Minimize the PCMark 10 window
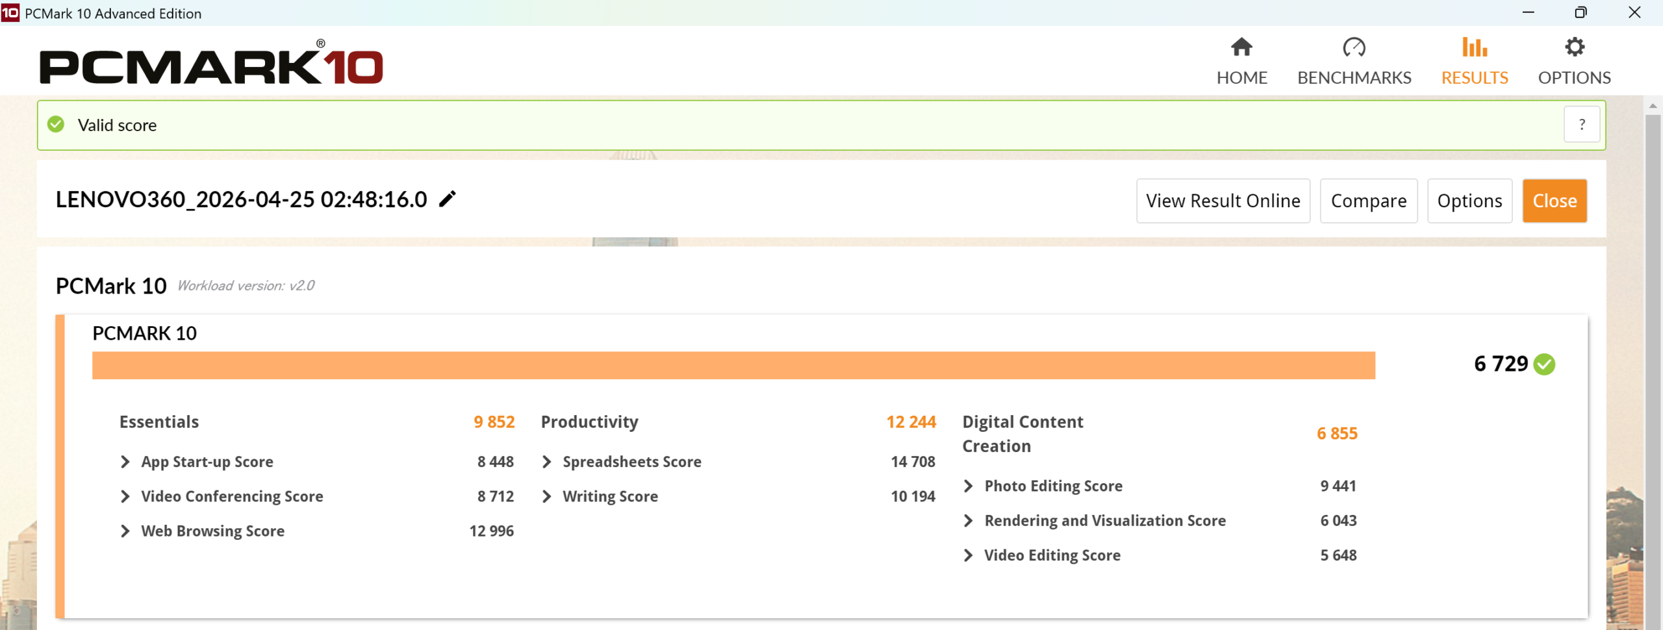The width and height of the screenshot is (1663, 630). coord(1528,12)
